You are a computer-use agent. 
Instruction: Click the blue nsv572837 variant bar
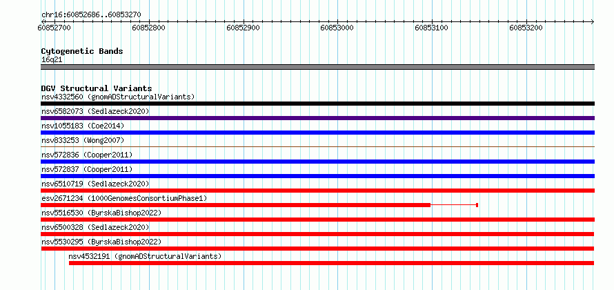tap(317, 176)
